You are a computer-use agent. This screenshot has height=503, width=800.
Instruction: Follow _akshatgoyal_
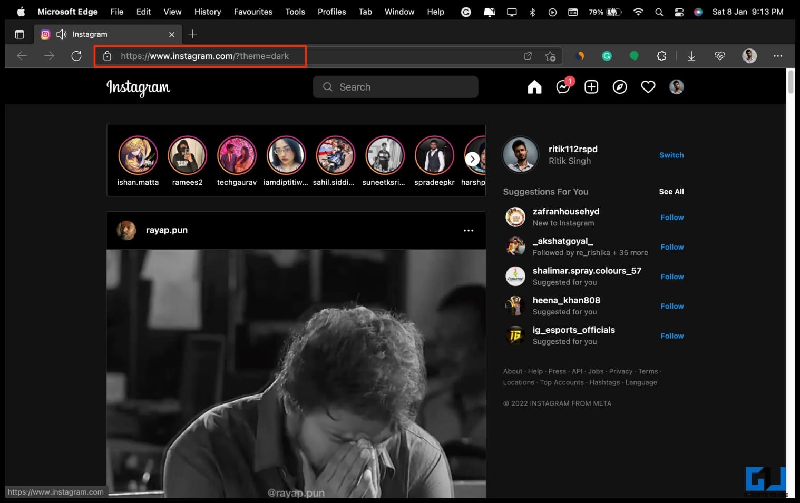coord(672,247)
